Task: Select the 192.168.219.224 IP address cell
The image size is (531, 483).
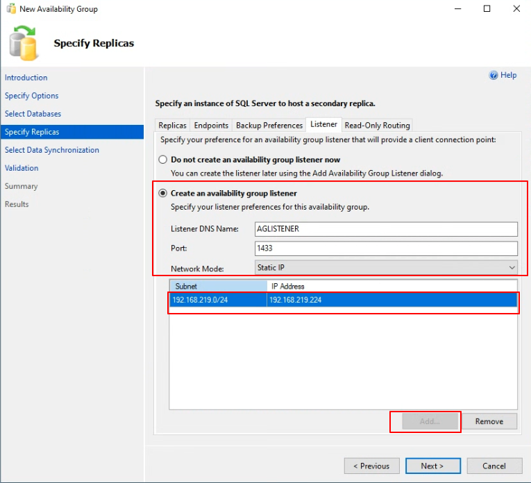Action: click(x=392, y=300)
